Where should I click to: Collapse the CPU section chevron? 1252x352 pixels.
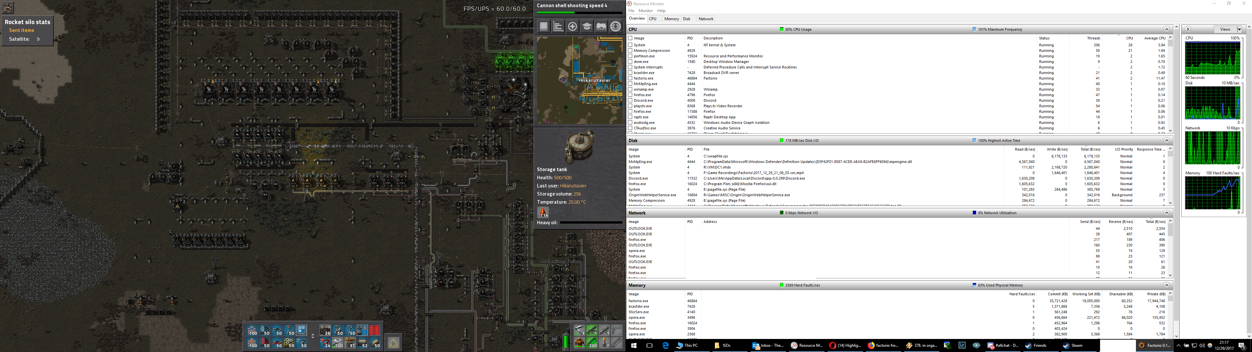click(x=1167, y=29)
